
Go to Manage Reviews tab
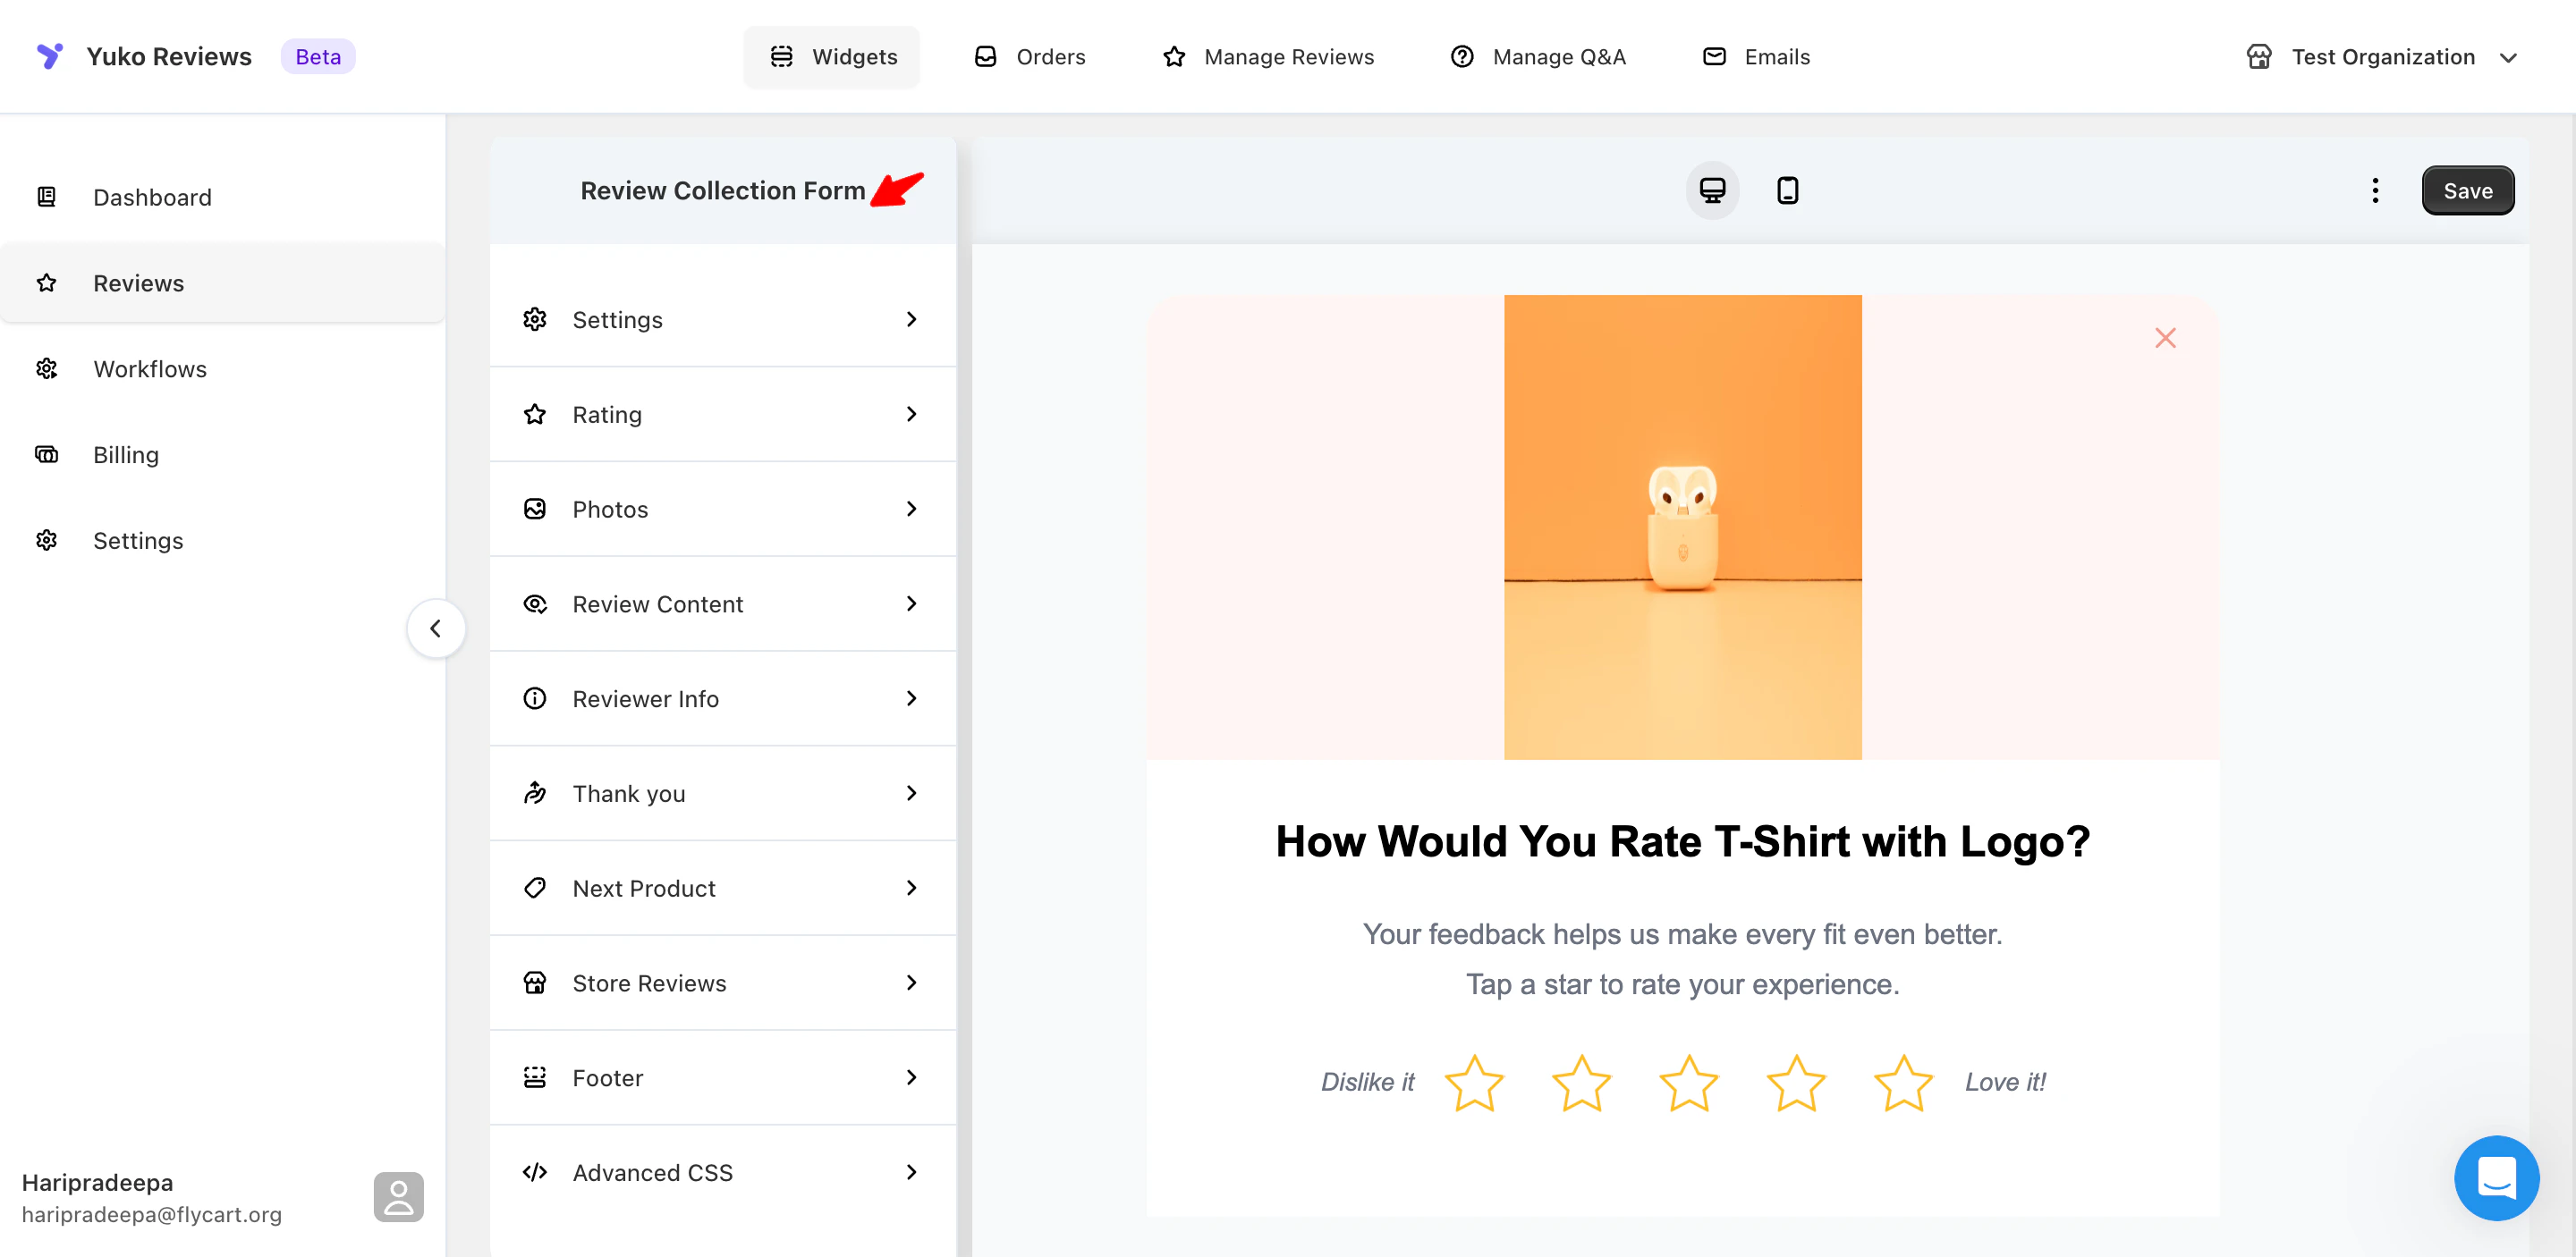tap(1268, 57)
